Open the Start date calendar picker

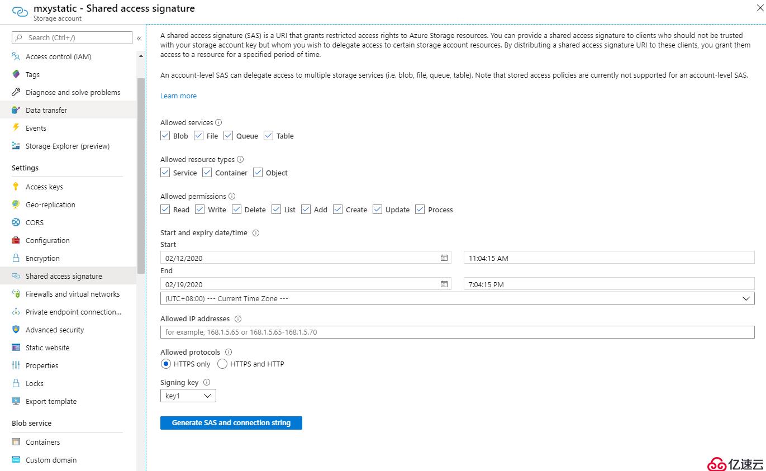point(444,258)
